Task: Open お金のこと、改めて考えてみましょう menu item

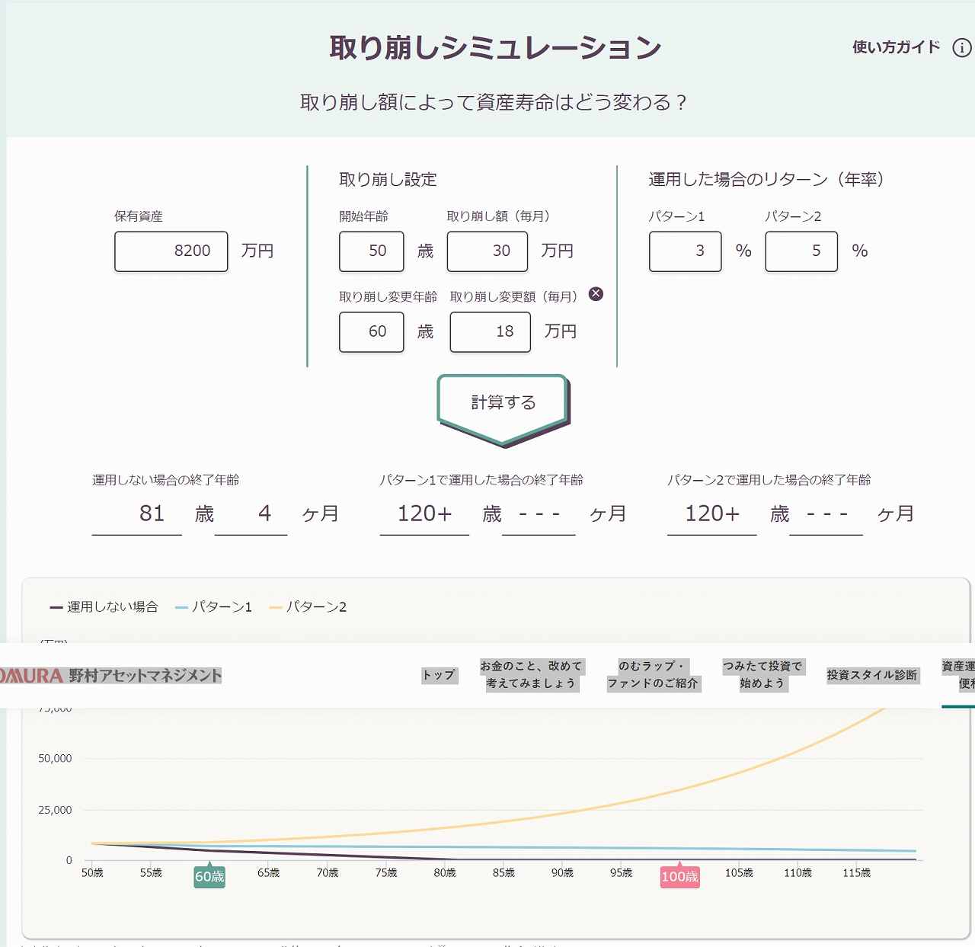Action: point(531,675)
